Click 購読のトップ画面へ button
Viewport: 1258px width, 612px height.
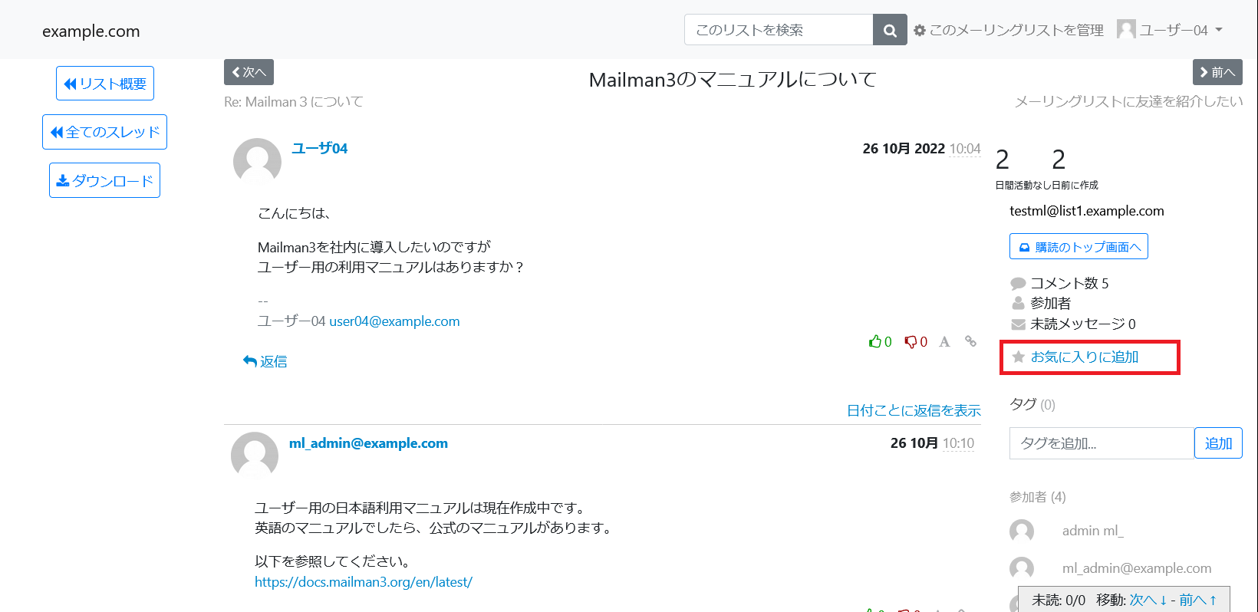[1079, 246]
